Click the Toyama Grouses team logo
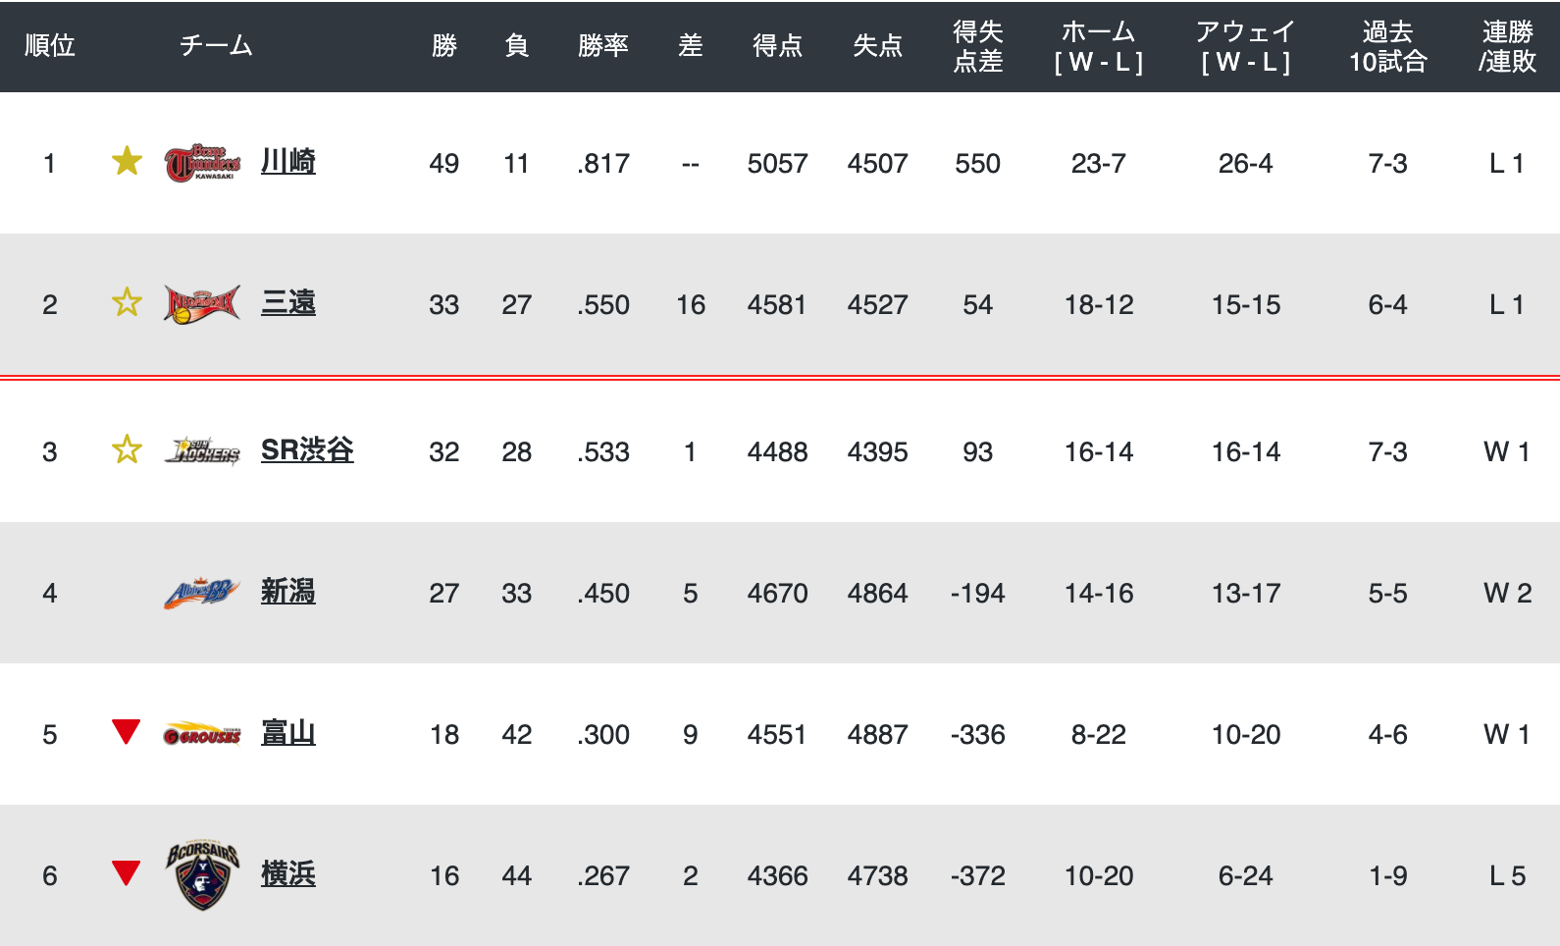Screen dimensions: 1560x946 (x=202, y=734)
